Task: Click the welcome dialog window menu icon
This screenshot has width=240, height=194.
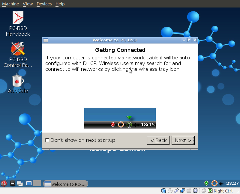Action: (46, 40)
